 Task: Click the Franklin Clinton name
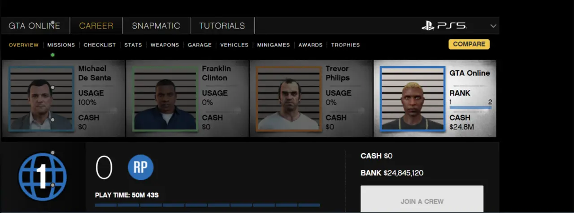point(216,73)
